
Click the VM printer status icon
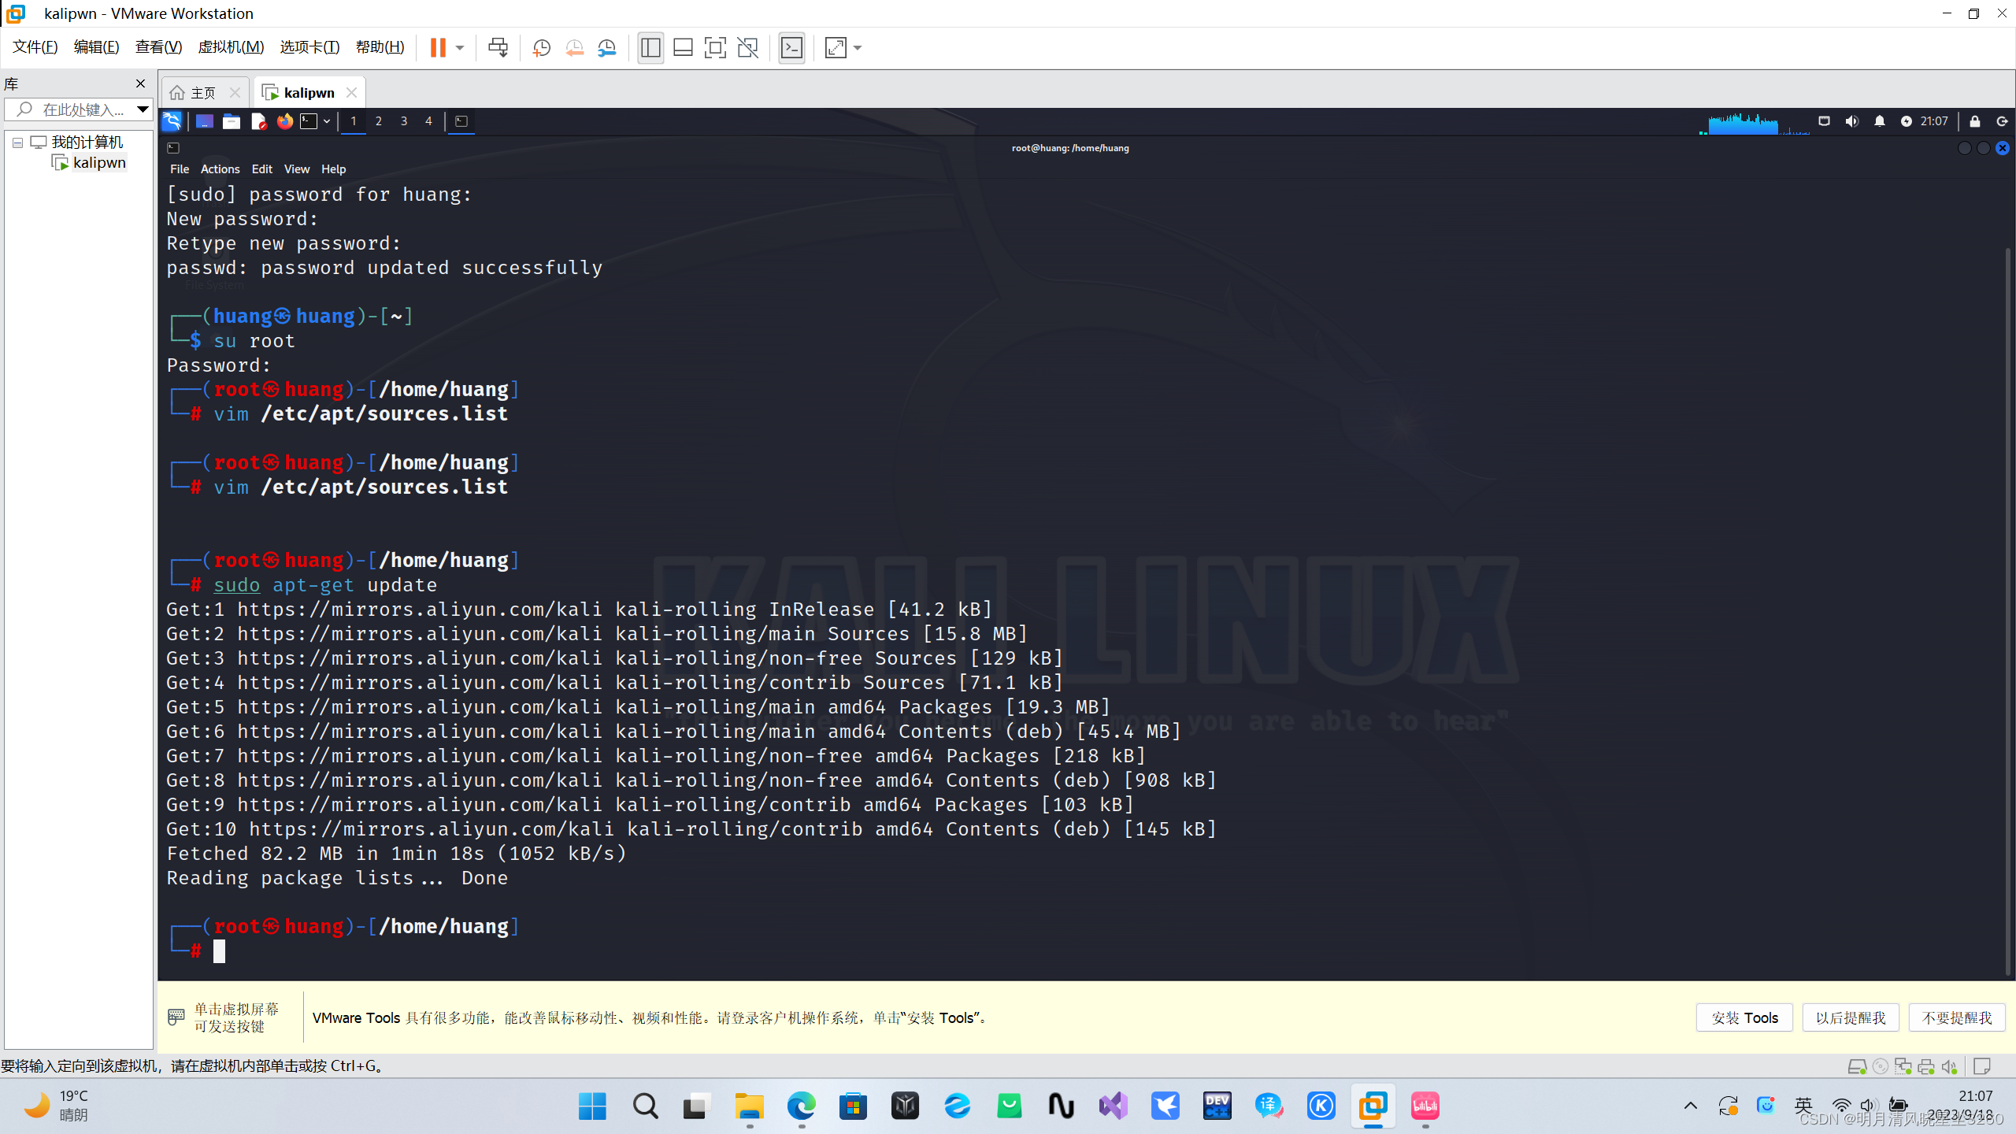tap(1926, 1066)
